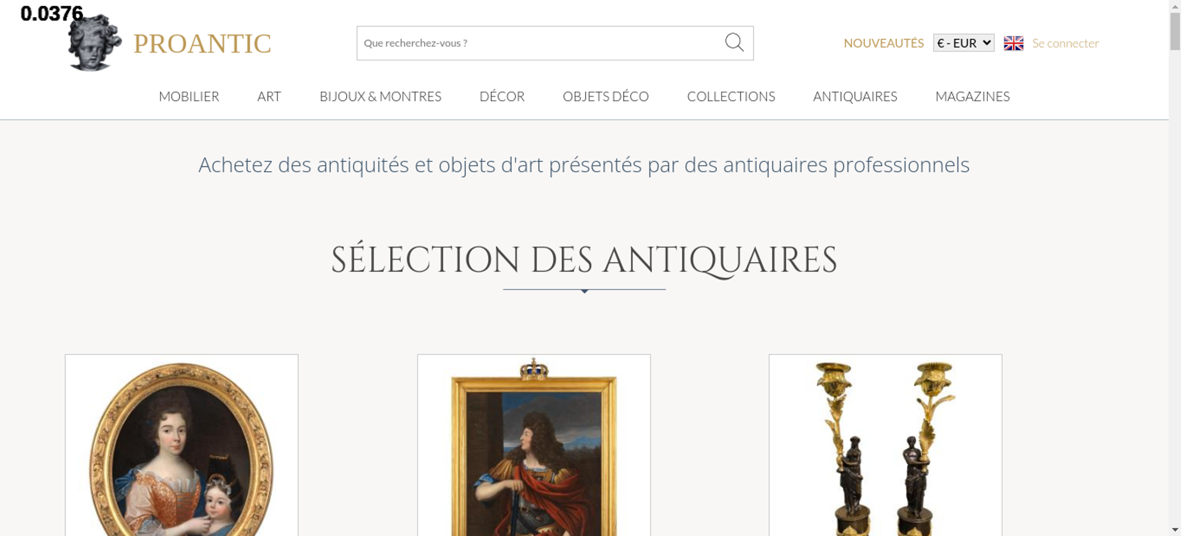The height and width of the screenshot is (536, 1181).
Task: Open the oval portrait of woman with child
Action: (181, 446)
